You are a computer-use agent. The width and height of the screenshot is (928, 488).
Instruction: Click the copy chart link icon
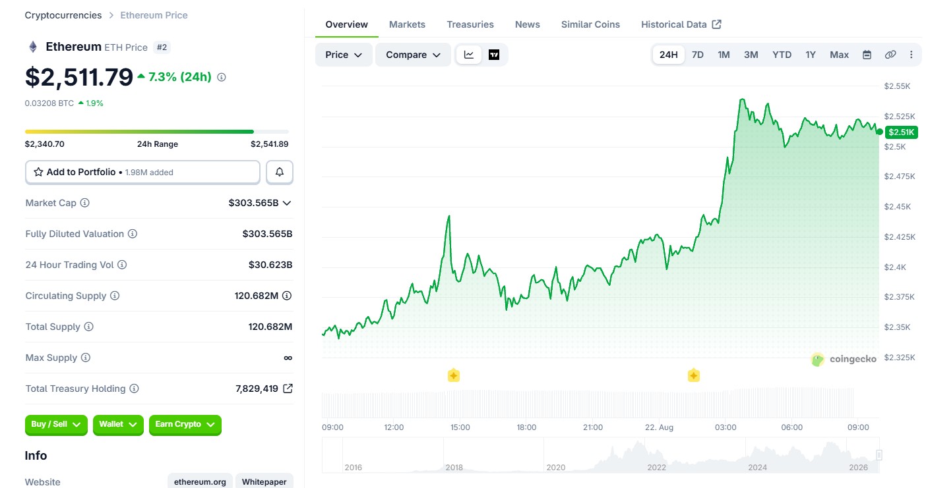890,55
